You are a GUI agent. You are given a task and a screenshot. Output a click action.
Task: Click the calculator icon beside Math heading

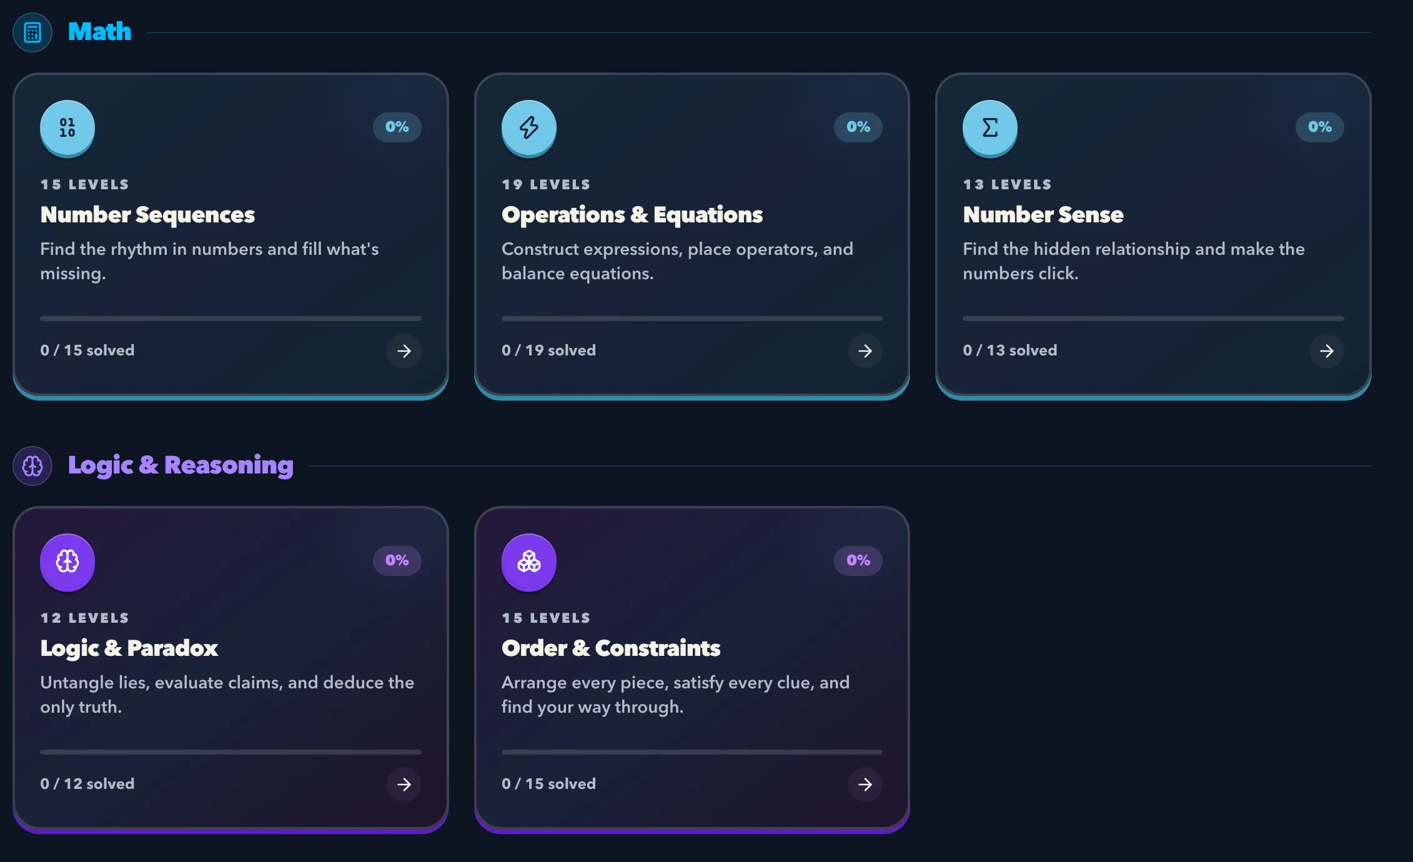[32, 32]
